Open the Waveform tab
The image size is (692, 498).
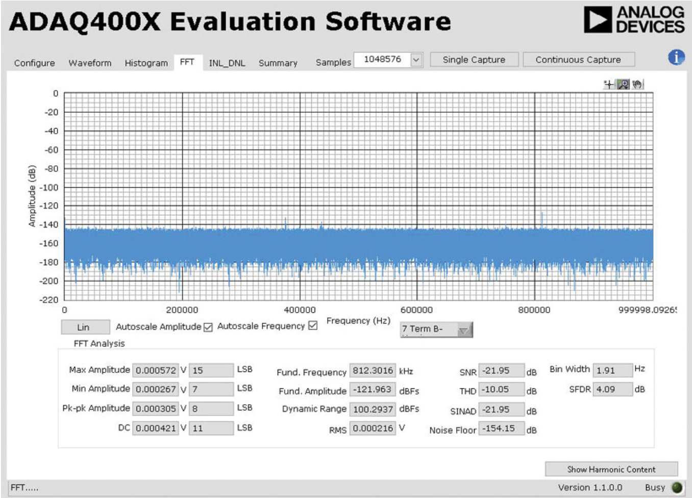point(90,63)
